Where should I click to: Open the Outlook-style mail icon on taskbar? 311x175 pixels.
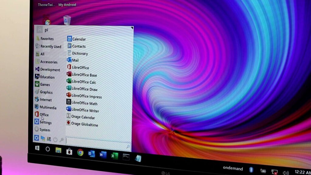(x=91, y=154)
